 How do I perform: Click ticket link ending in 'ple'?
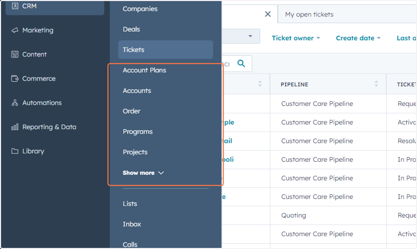[x=228, y=122]
